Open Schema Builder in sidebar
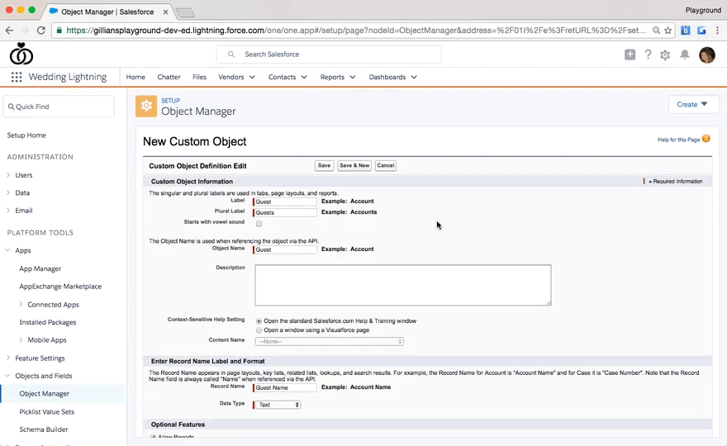Viewport: 727px width, 446px height. (44, 429)
